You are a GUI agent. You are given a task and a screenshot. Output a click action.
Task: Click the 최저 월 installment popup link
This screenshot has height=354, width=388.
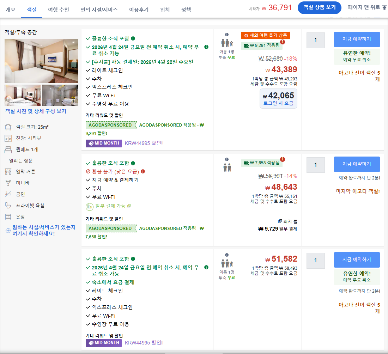pos(288,221)
